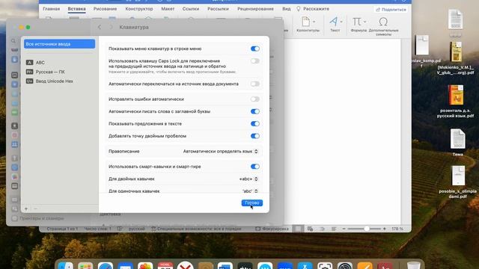Open Правописание language dropdown
479x269 pixels.
220,151
